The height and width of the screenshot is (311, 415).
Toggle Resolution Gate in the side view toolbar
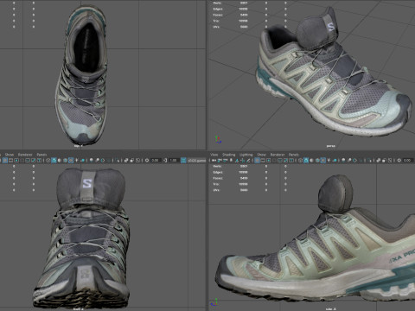pyautogui.click(x=269, y=161)
